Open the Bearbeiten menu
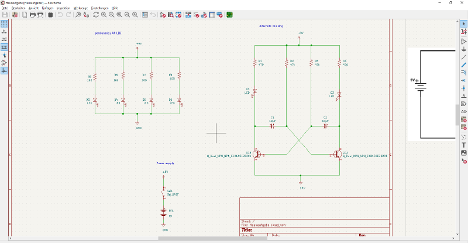468x243 pixels. point(19,8)
